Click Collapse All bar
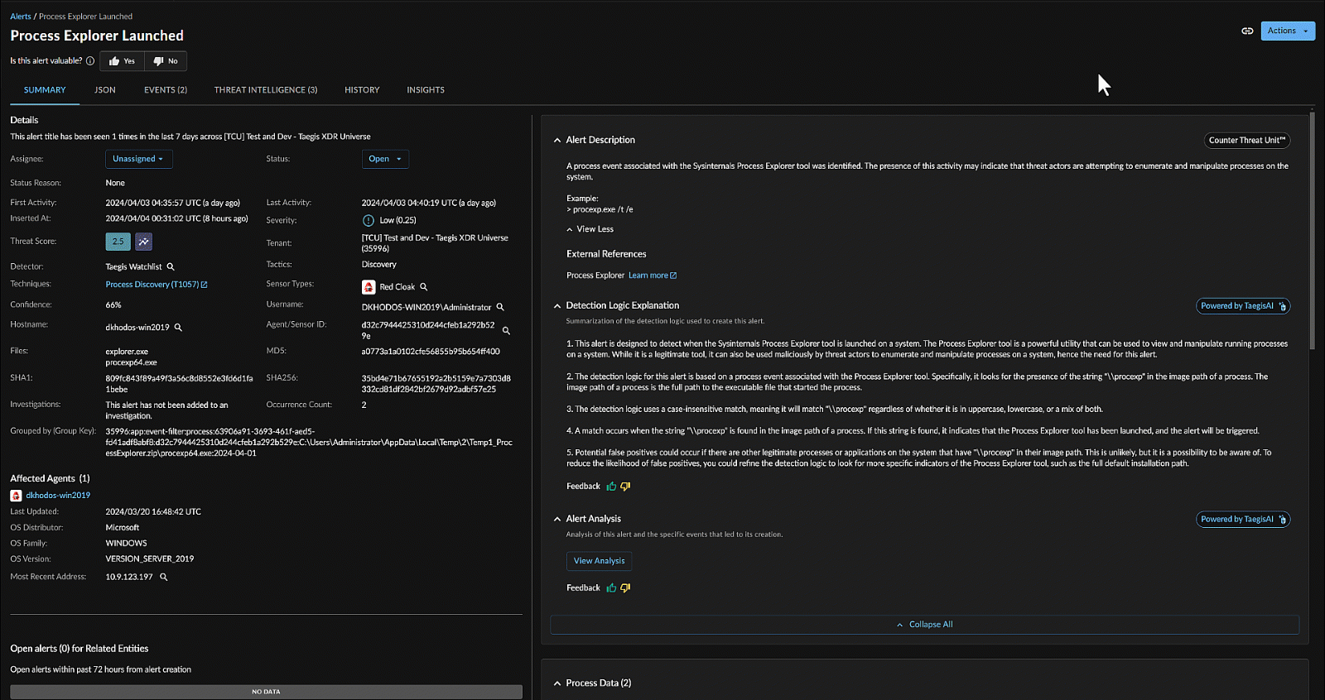This screenshot has height=700, width=1325. [924, 625]
